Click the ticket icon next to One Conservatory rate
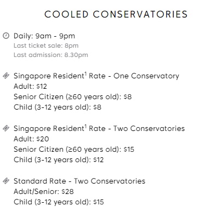197x217 pixels. coord(6,76)
